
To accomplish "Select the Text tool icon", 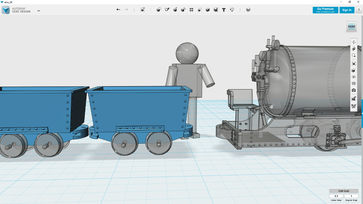I will (224, 10).
